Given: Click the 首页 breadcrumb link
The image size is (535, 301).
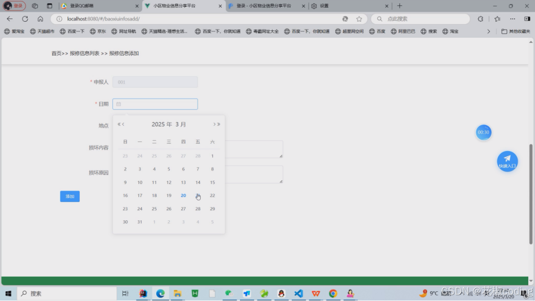Looking at the screenshot, I should pyautogui.click(x=56, y=54).
